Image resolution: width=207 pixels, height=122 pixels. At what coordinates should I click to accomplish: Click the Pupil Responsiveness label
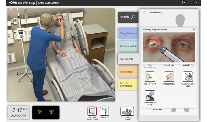coord(150,66)
